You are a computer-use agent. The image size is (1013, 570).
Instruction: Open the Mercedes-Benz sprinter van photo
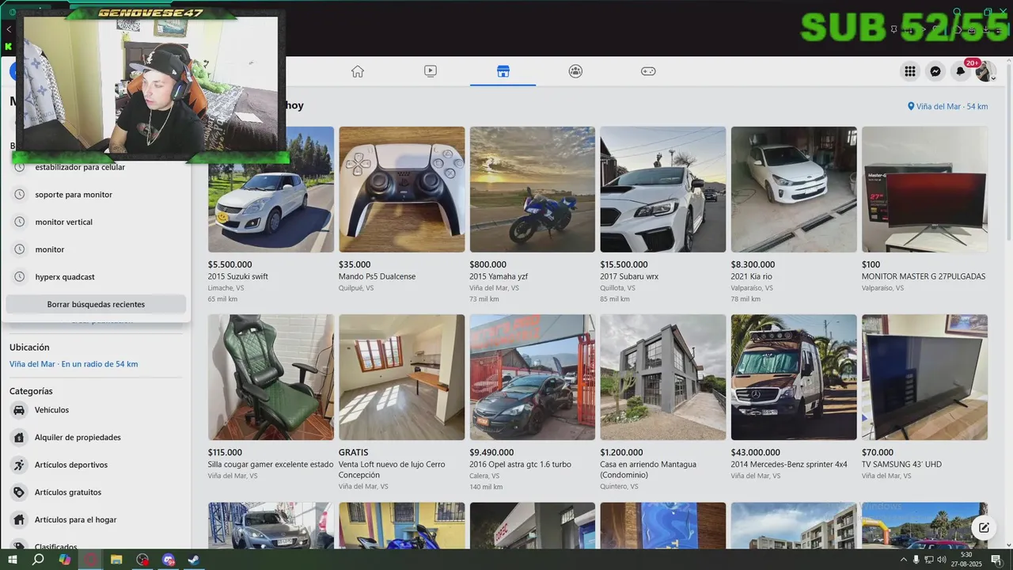coord(794,377)
